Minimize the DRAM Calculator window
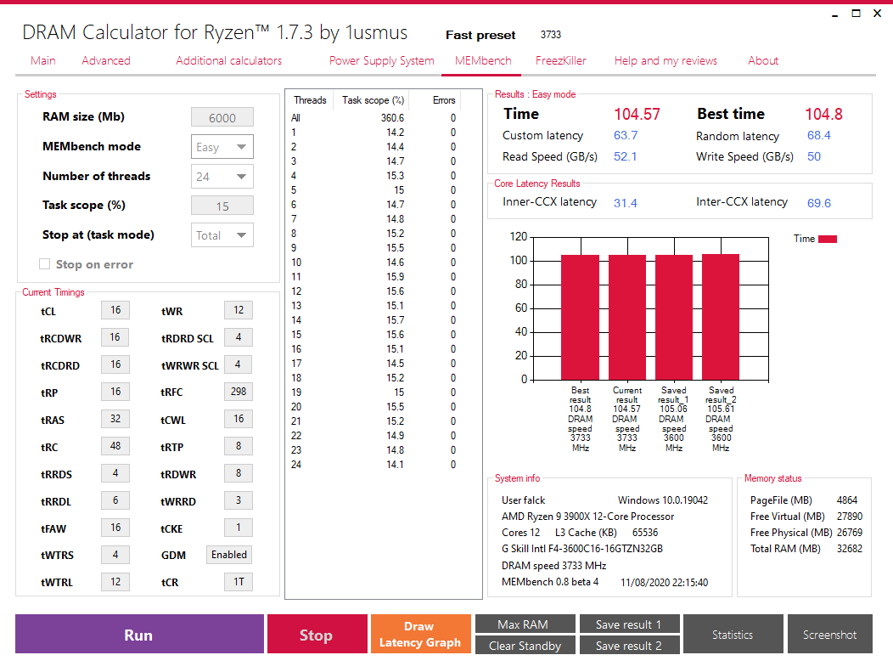The width and height of the screenshot is (893, 672). 835,14
